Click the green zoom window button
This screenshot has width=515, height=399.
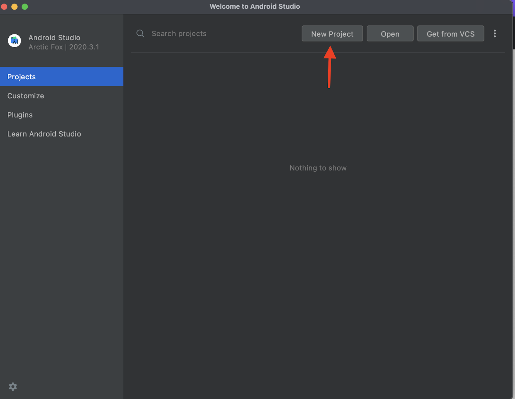pyautogui.click(x=25, y=6)
